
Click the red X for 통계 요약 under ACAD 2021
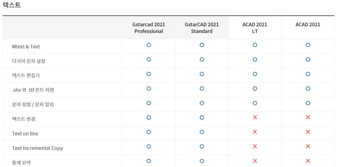308,161
